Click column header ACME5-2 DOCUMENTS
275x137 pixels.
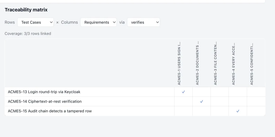click(x=197, y=63)
